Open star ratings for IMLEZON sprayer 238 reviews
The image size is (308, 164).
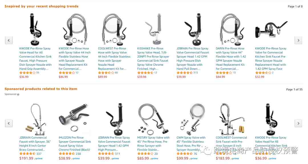(x=67, y=154)
